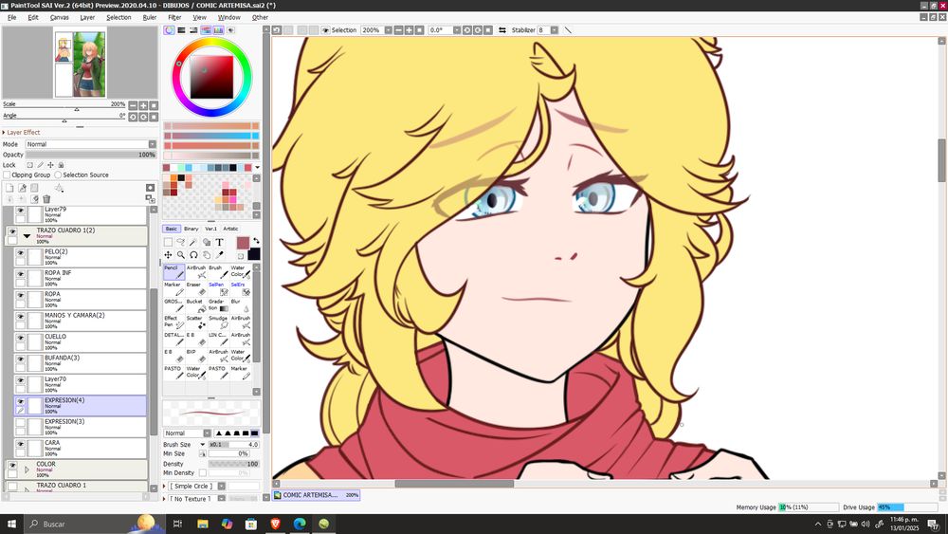The height and width of the screenshot is (534, 948).
Task: Hide the PELO(2) layer
Action: coord(20,253)
